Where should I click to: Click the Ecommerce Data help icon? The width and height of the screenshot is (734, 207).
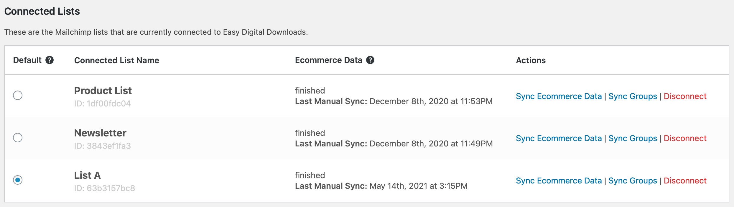click(370, 60)
